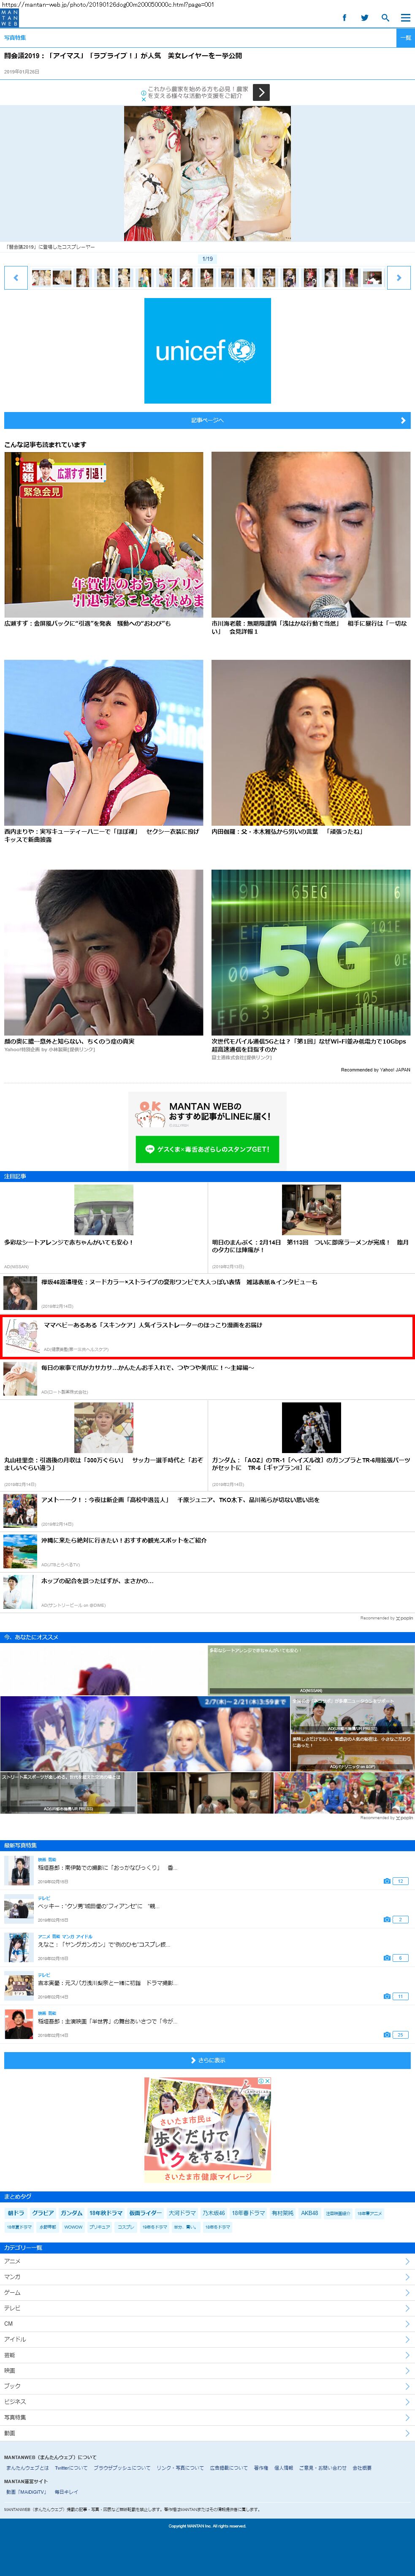Expand CM category chevron
This screenshot has height=2576, width=415.
(407, 2323)
